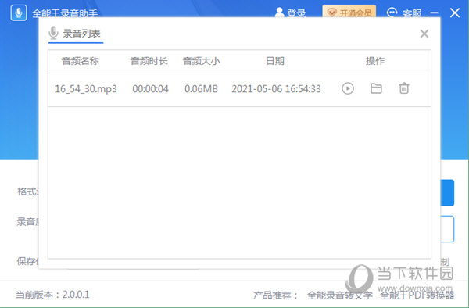Click the 操作 column header
469x308 pixels.
(375, 61)
